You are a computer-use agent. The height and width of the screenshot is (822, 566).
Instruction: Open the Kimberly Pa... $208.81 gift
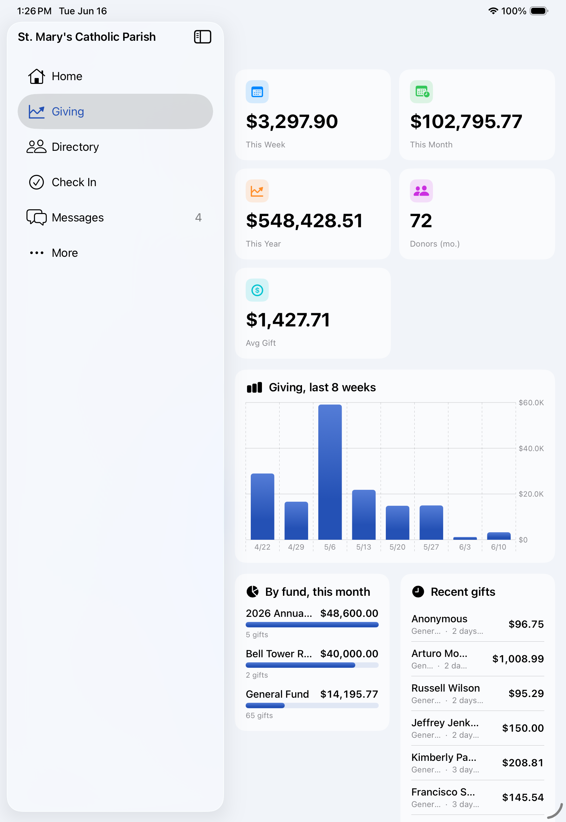477,763
